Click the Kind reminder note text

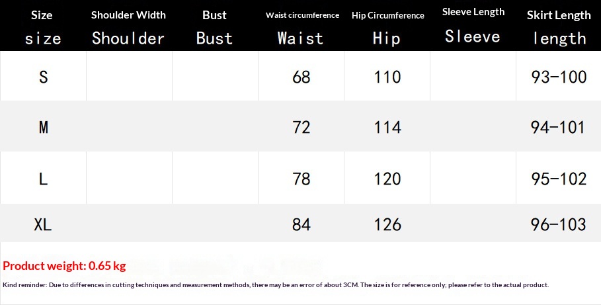tap(276, 285)
